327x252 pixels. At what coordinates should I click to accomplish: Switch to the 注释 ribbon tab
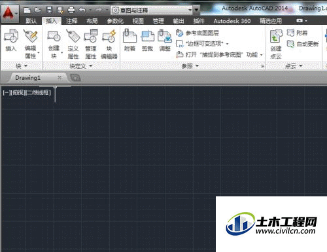tap(72, 21)
